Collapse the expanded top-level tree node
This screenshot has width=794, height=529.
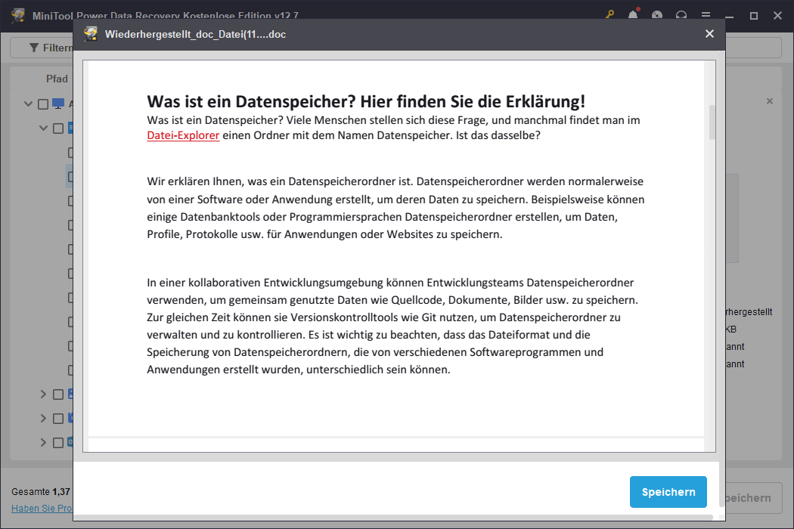(x=28, y=104)
